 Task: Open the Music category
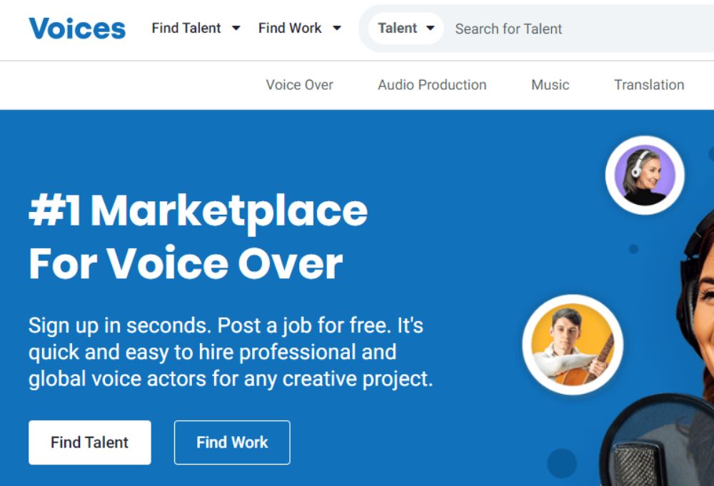[549, 85]
